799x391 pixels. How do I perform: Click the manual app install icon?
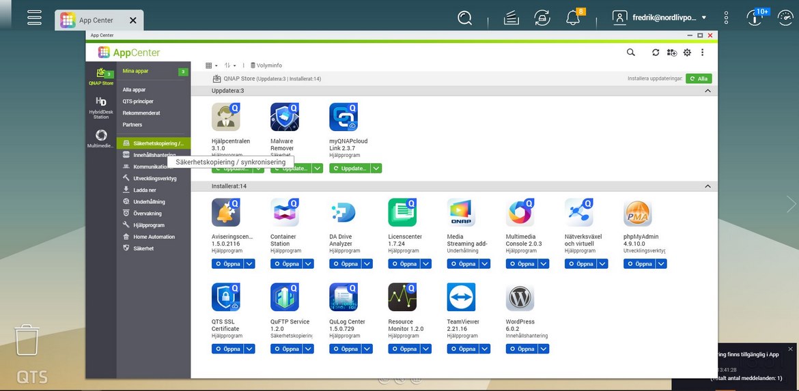click(671, 53)
